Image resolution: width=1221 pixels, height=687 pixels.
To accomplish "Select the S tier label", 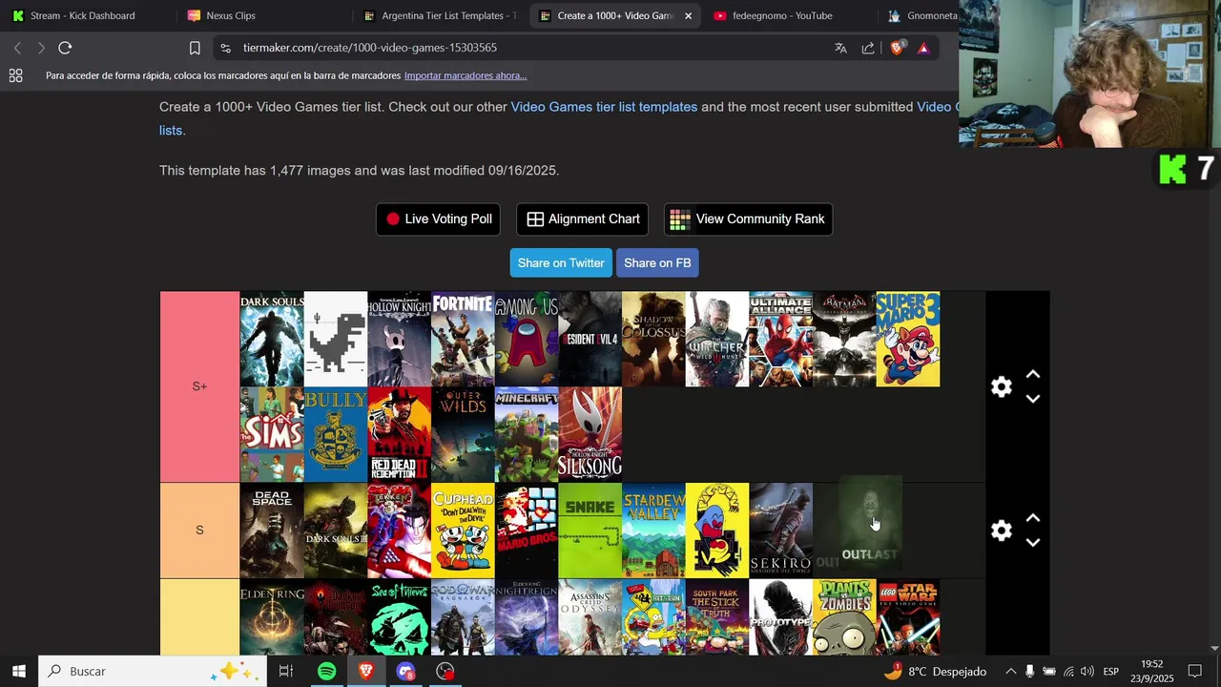I will click(199, 531).
